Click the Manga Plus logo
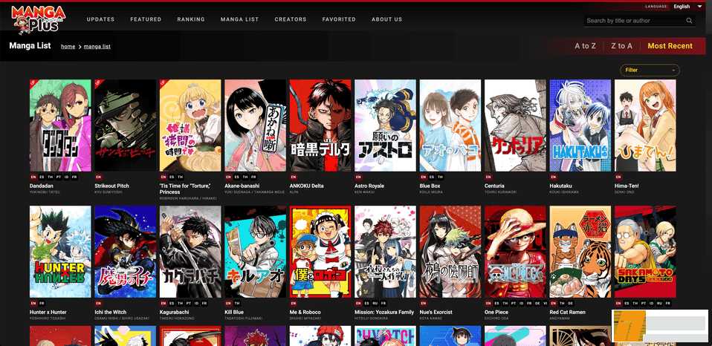 click(x=38, y=20)
